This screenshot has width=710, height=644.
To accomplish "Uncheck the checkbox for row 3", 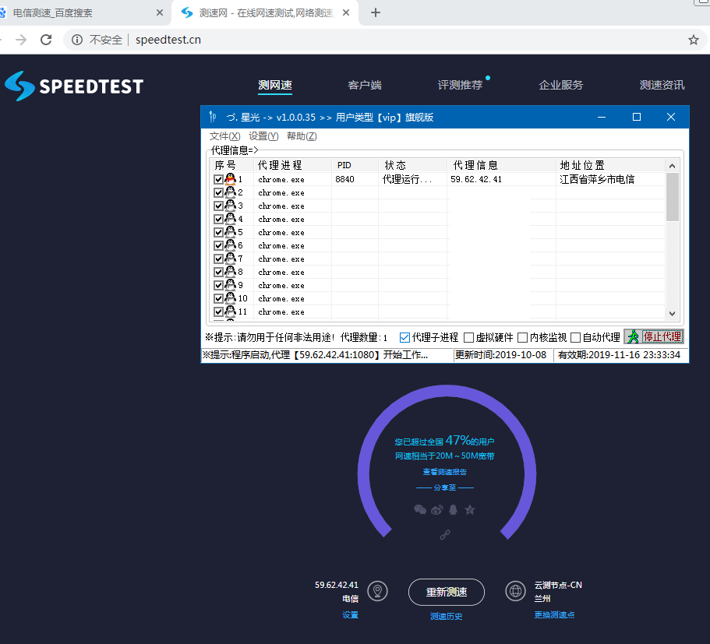I will click(x=218, y=206).
